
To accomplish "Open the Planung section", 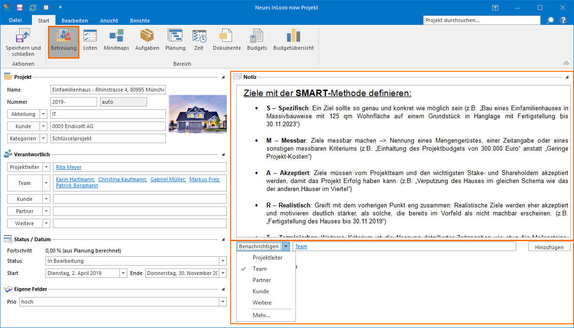I will pos(175,40).
